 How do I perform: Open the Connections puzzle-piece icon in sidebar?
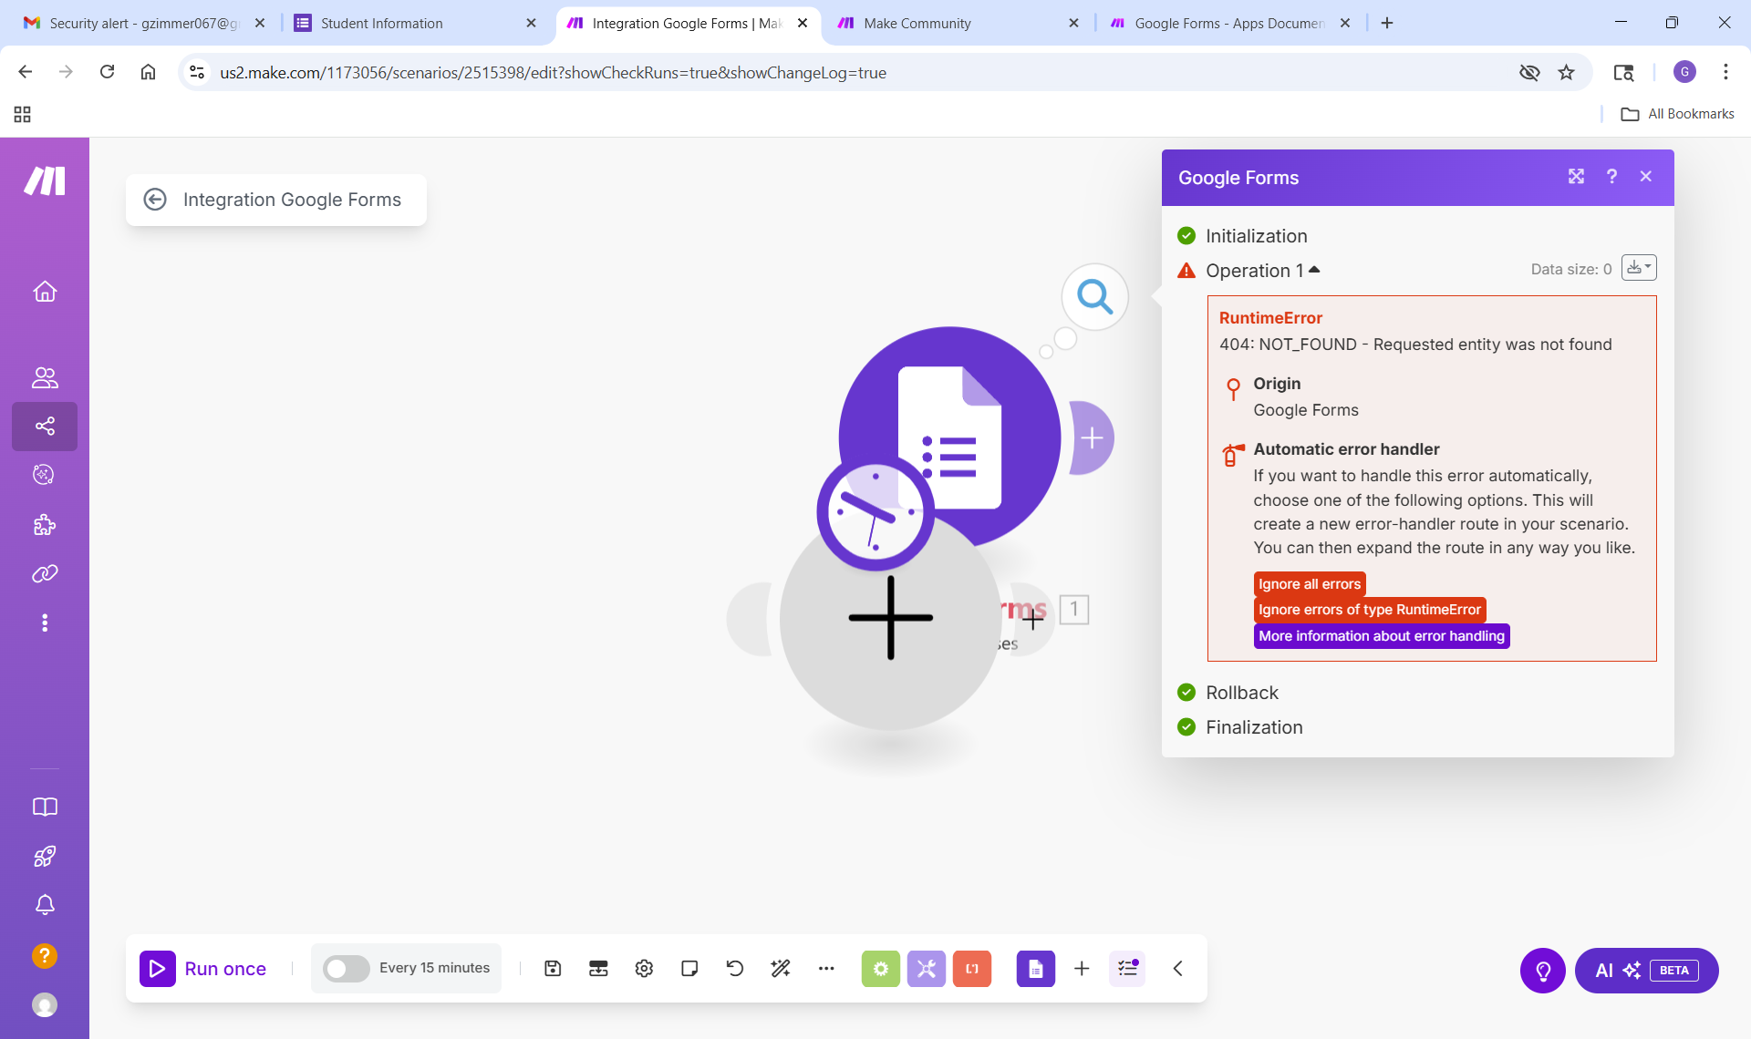click(45, 524)
